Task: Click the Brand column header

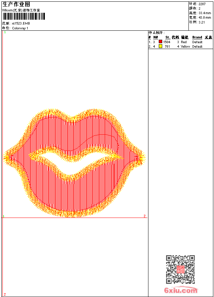Action: [197, 37]
